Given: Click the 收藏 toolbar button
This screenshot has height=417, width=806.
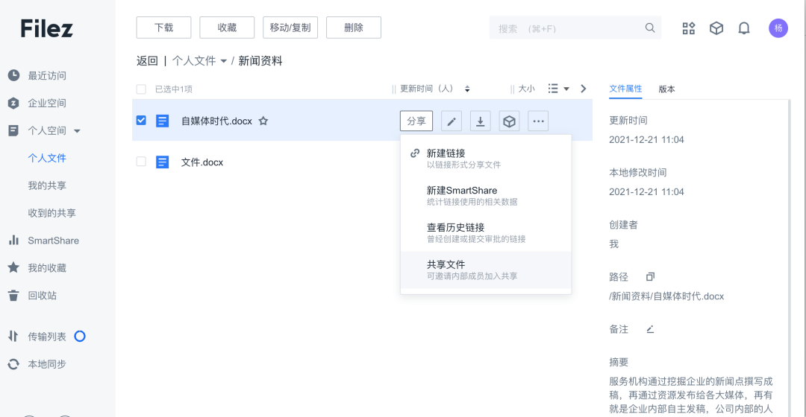Looking at the screenshot, I should (227, 28).
